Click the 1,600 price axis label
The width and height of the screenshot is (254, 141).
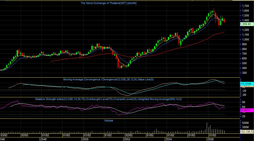click(246, 11)
